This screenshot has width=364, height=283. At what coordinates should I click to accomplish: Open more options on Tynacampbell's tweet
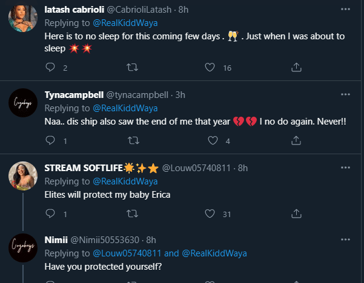(x=345, y=94)
